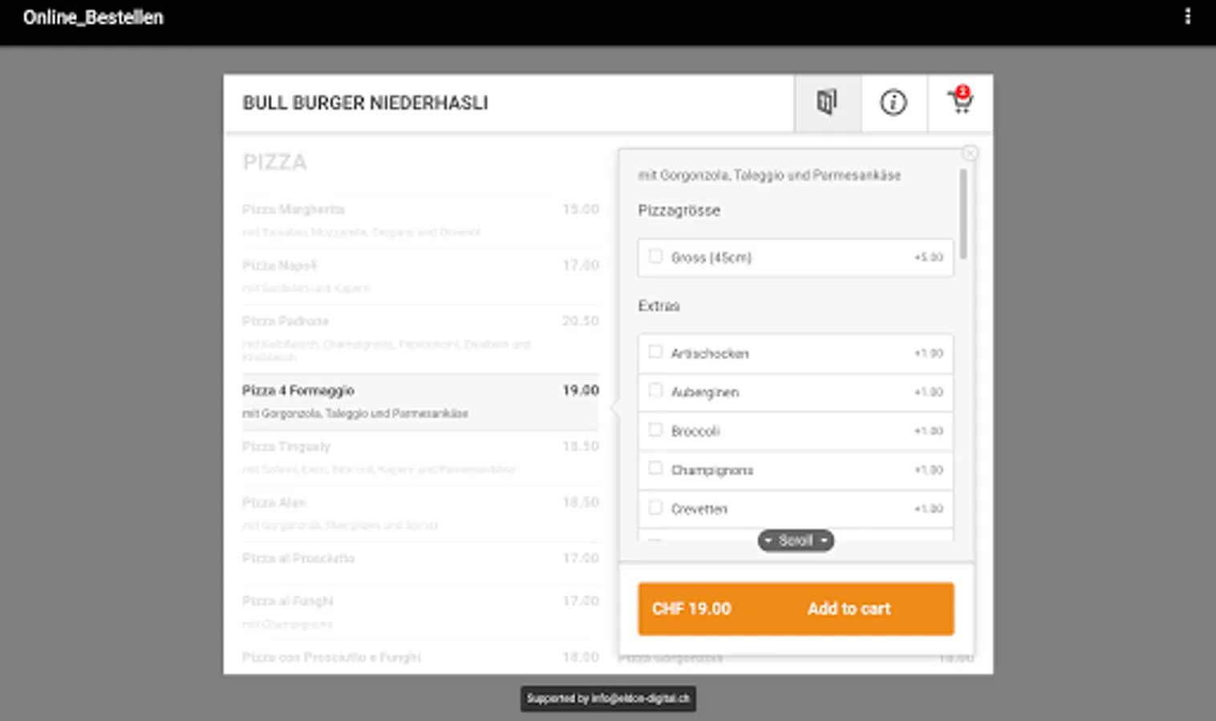Open the menu book icon

click(827, 103)
